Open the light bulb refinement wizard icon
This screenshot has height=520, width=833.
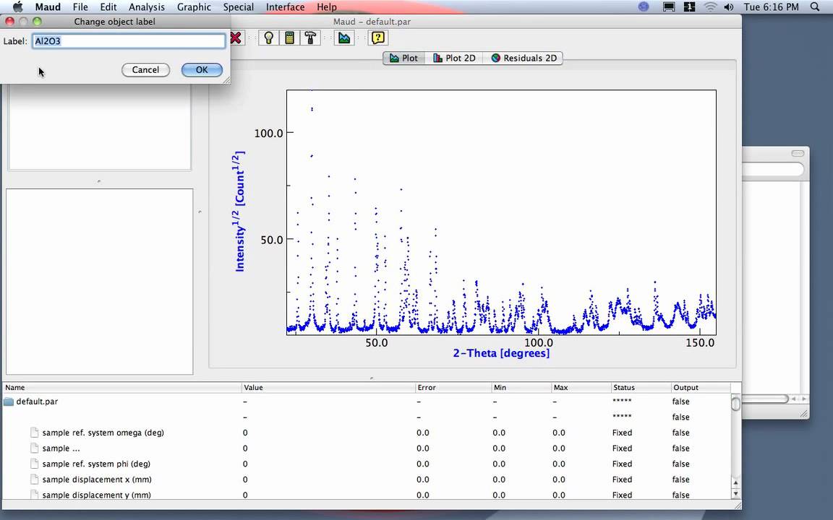tap(269, 38)
